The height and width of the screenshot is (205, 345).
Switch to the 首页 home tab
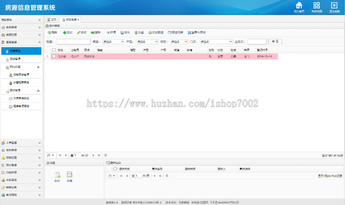click(x=52, y=20)
